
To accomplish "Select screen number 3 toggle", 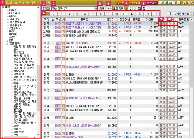I will pos(135,8).
